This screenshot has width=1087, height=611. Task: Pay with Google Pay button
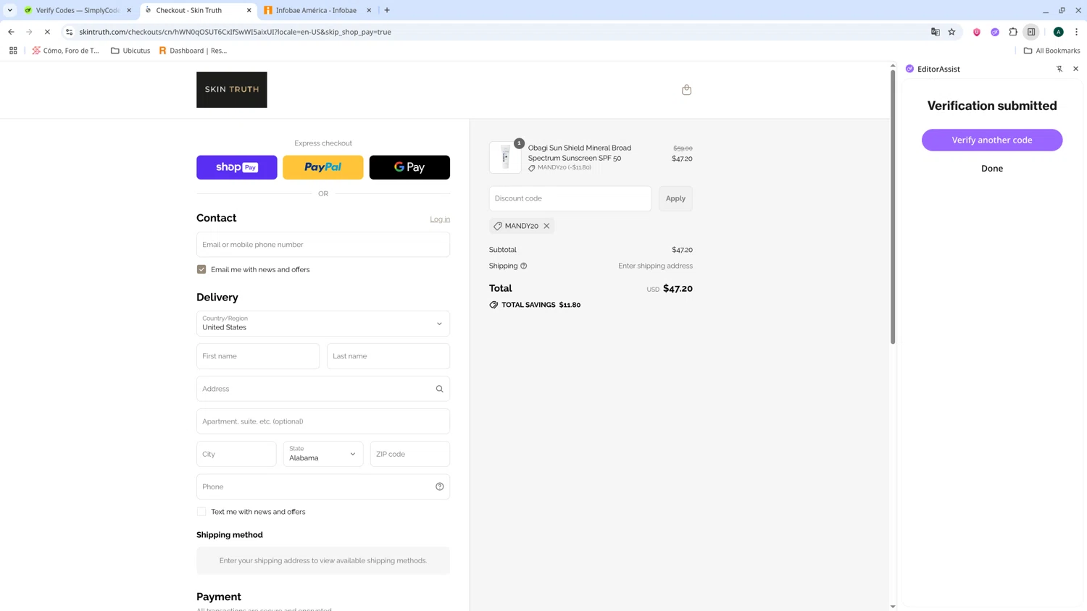click(409, 167)
